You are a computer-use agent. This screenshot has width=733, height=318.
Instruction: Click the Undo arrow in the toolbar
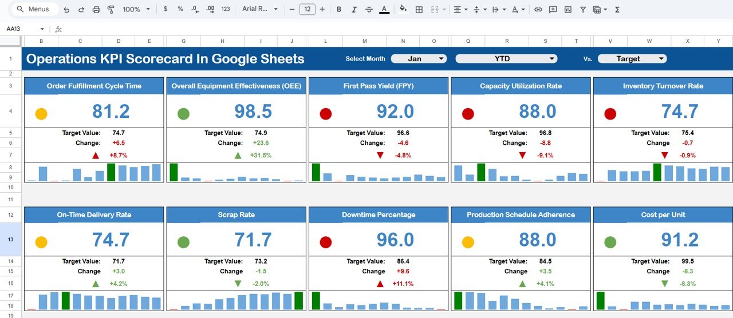(x=66, y=10)
